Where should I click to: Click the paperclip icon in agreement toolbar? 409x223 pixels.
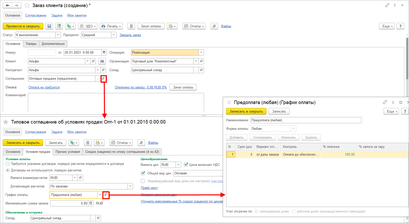pos(141,143)
